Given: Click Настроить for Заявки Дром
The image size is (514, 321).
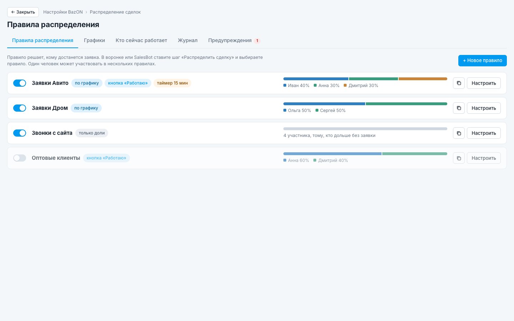Looking at the screenshot, I should click(484, 108).
